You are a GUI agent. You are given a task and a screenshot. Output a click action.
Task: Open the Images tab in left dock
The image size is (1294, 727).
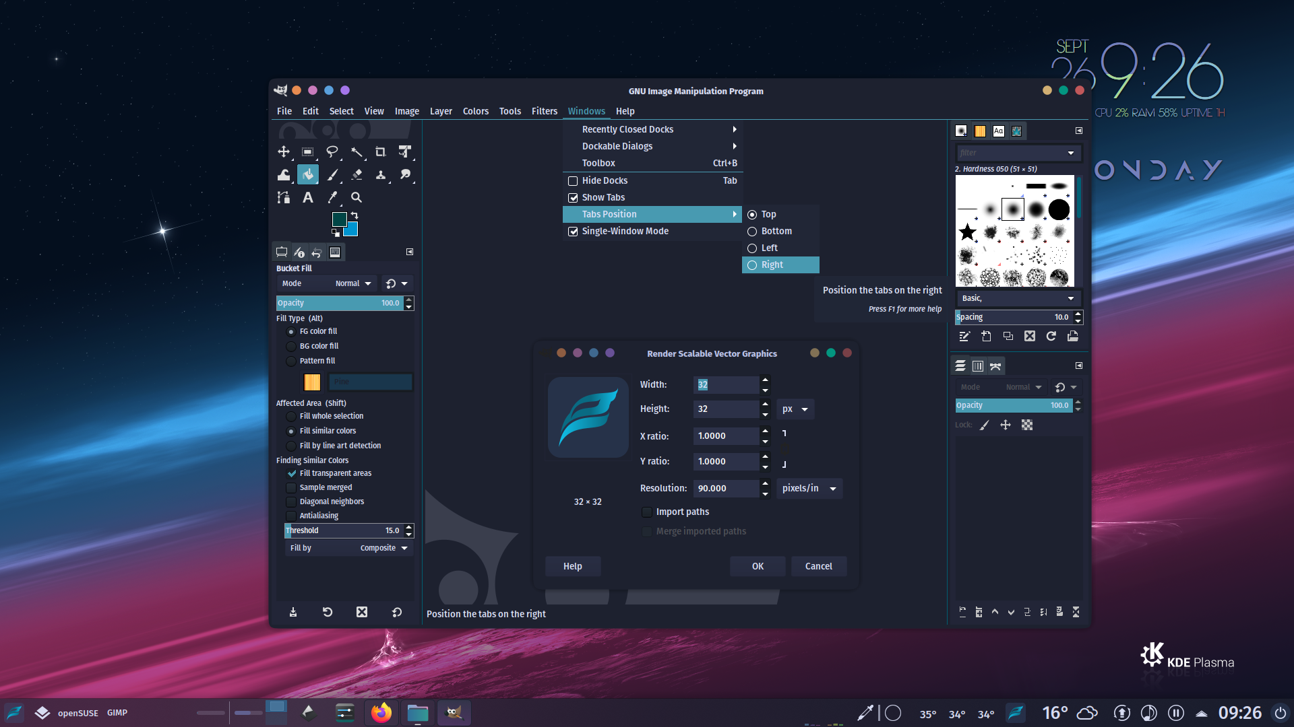click(x=335, y=252)
